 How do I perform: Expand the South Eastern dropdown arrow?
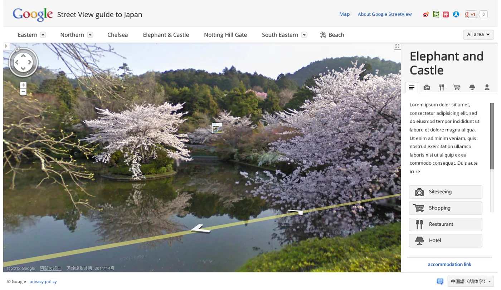pos(304,35)
